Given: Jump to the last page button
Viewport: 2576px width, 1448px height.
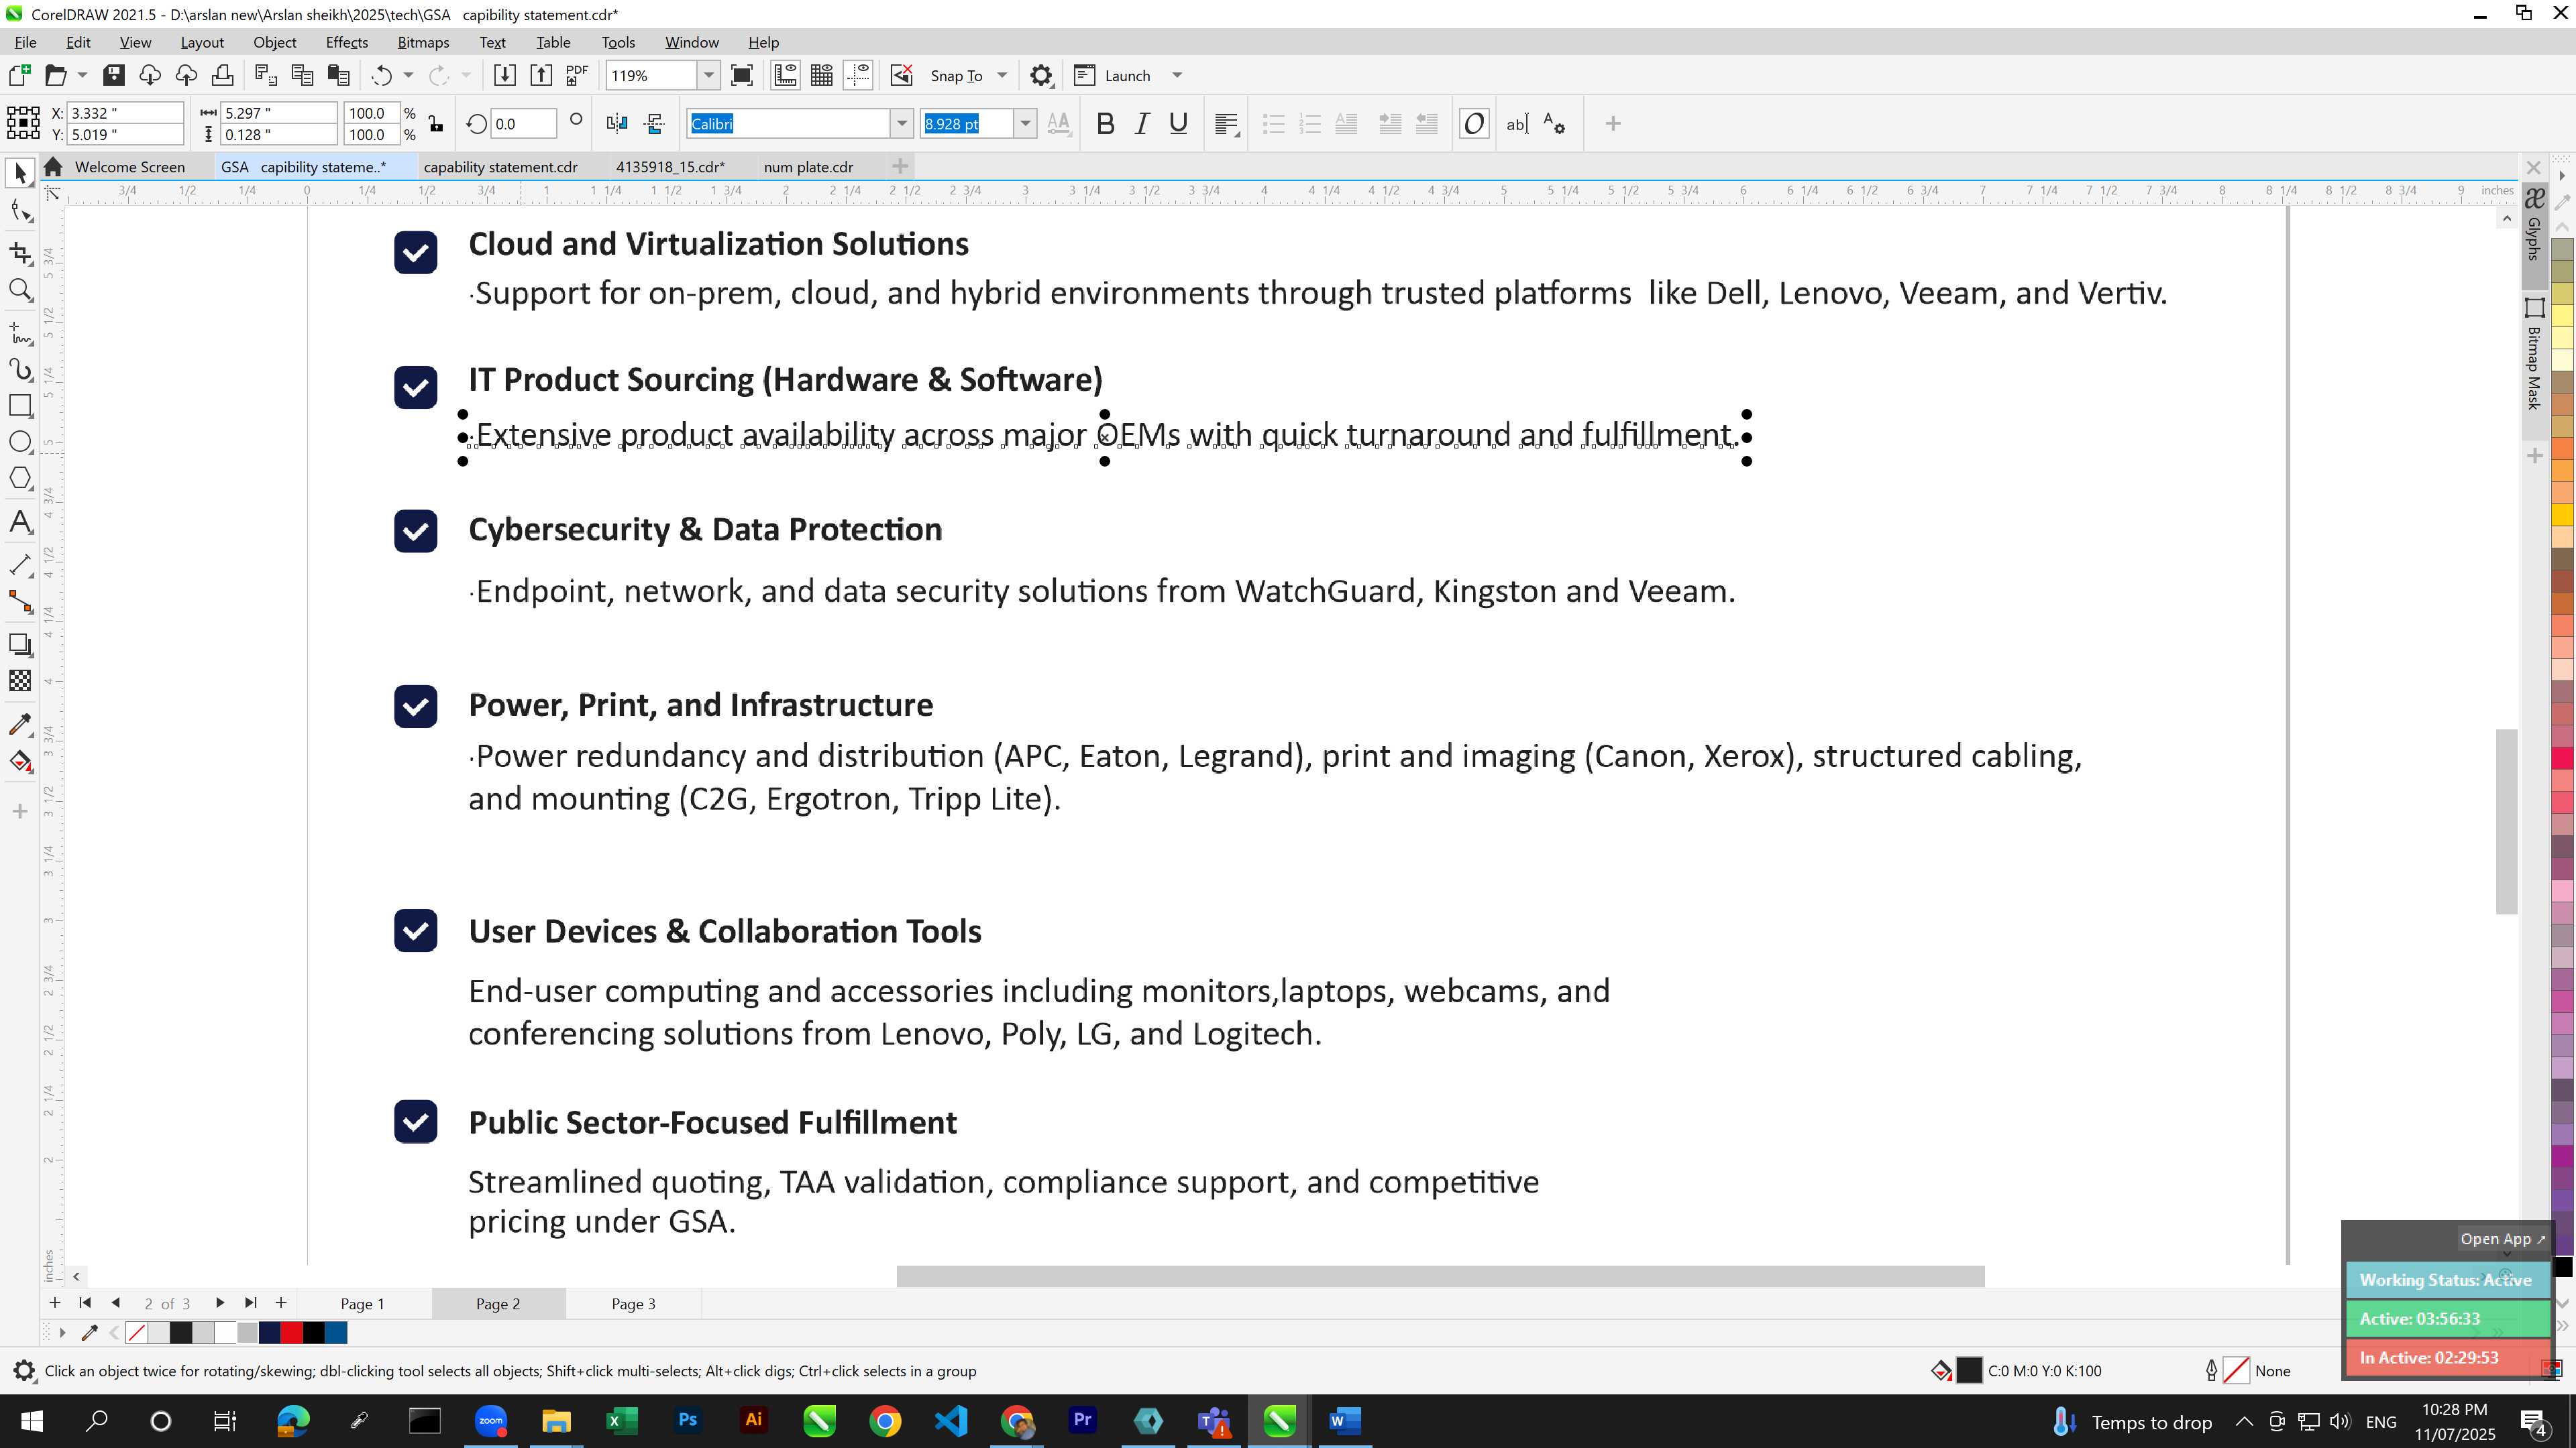Looking at the screenshot, I should [251, 1302].
